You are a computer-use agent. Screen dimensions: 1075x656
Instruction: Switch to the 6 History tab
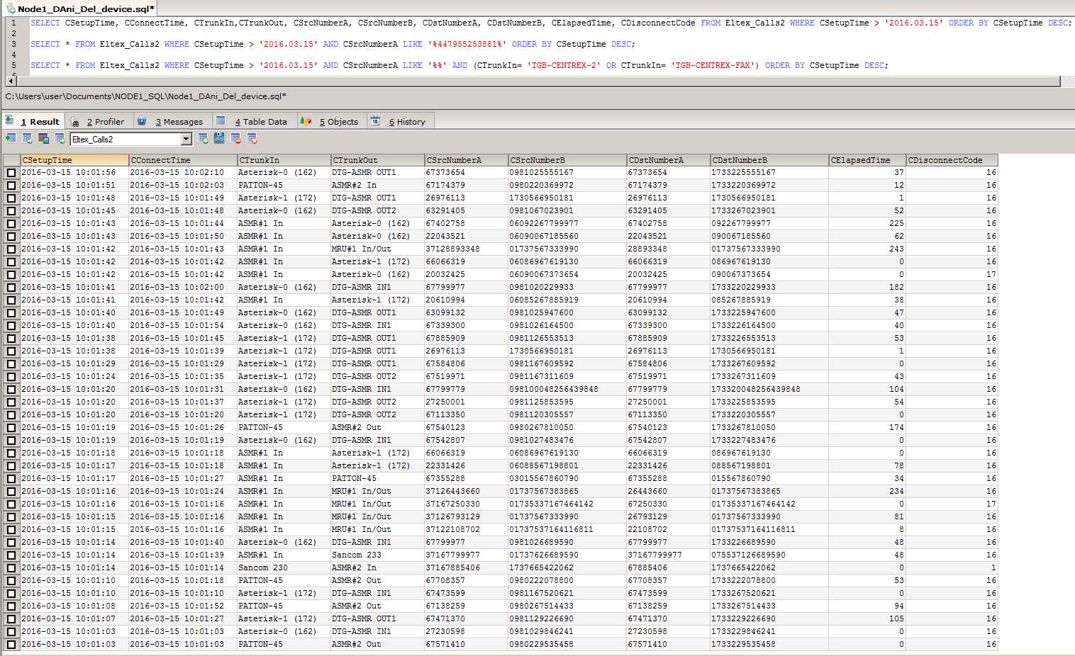399,122
